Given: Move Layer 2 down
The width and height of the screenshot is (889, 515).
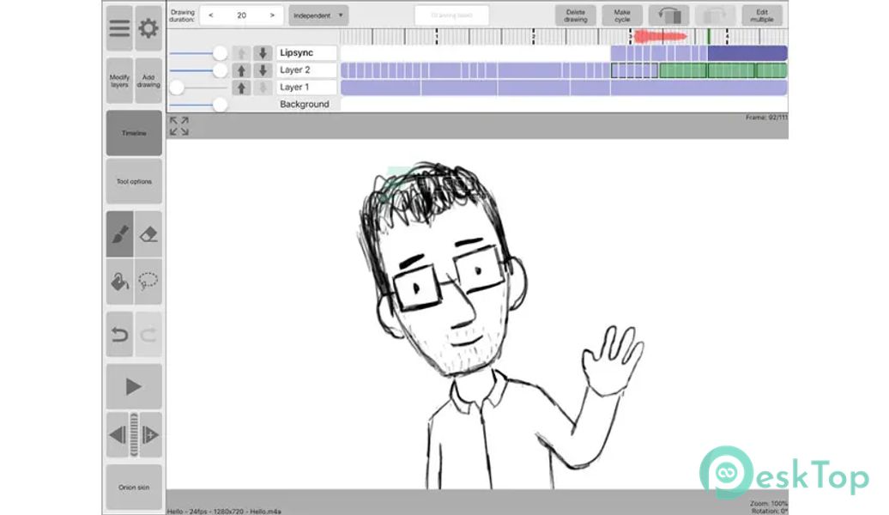Looking at the screenshot, I should 263,70.
